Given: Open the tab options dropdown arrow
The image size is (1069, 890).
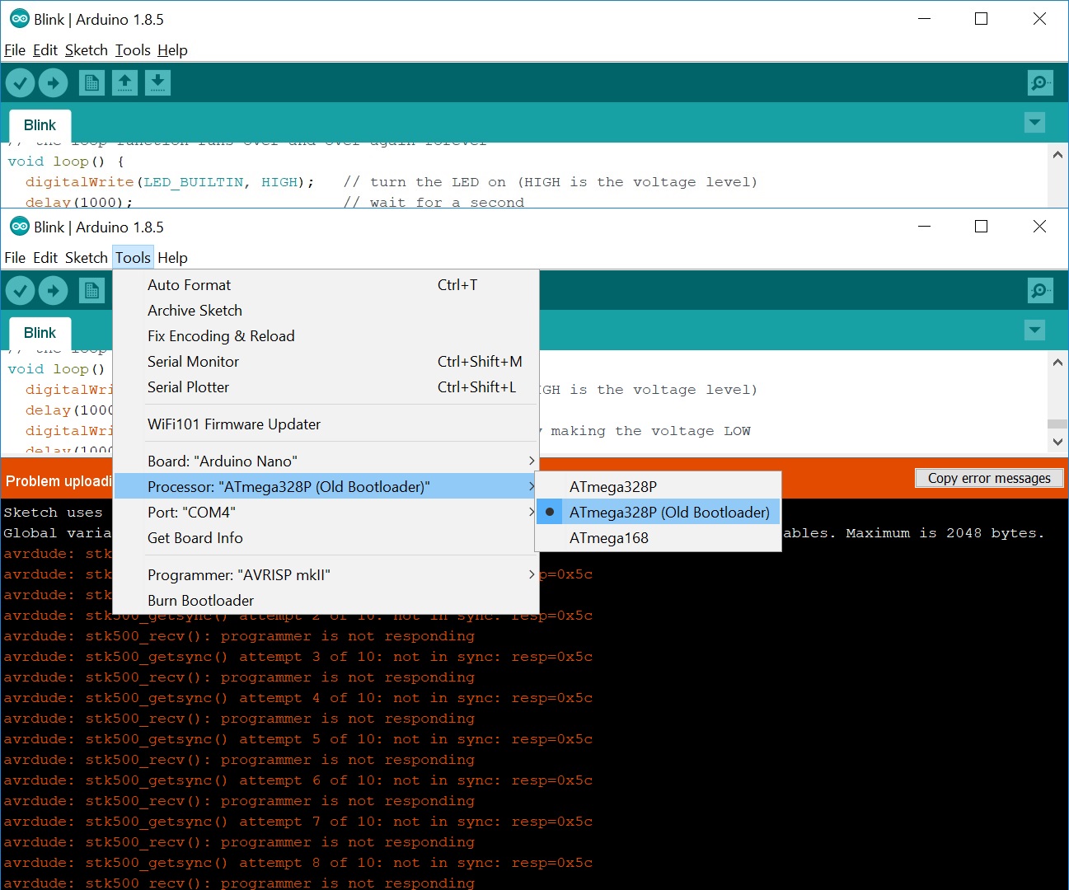Looking at the screenshot, I should [1035, 330].
